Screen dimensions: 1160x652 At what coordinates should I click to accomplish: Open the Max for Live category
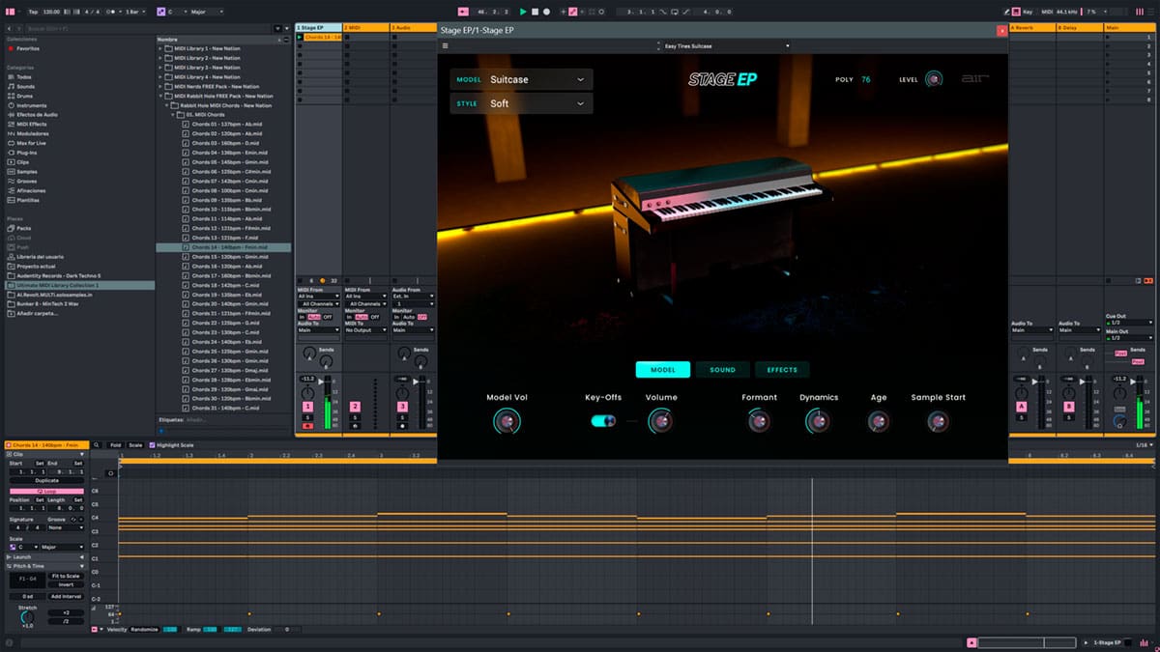point(30,143)
